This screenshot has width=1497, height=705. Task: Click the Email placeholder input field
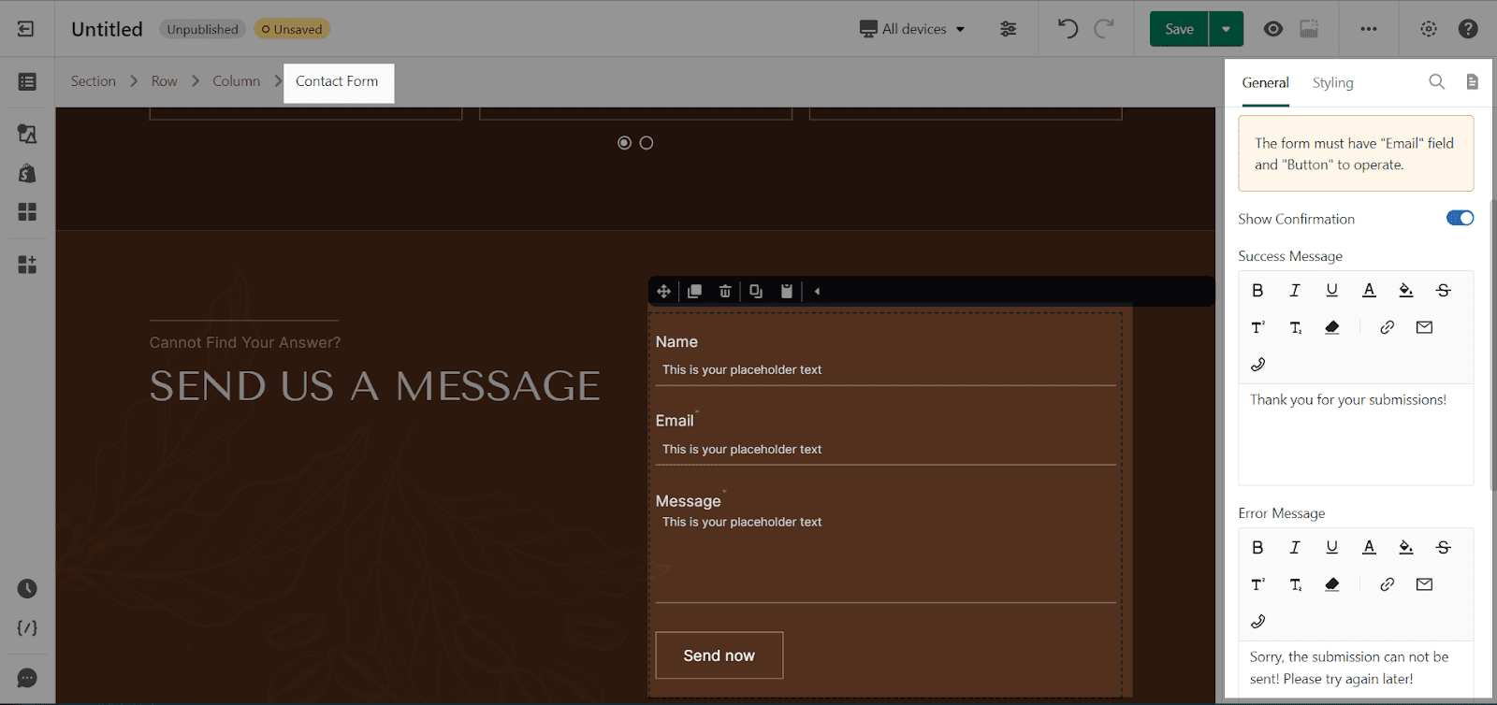[885, 450]
